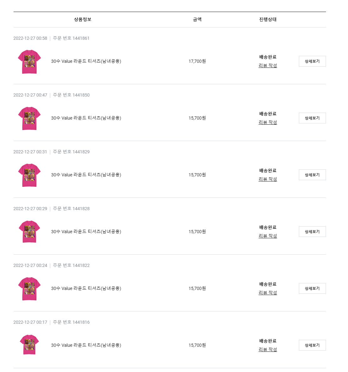Open T-shirt thumbnail for order 1441828
Image resolution: width=348 pixels, height=372 pixels.
[x=29, y=232]
